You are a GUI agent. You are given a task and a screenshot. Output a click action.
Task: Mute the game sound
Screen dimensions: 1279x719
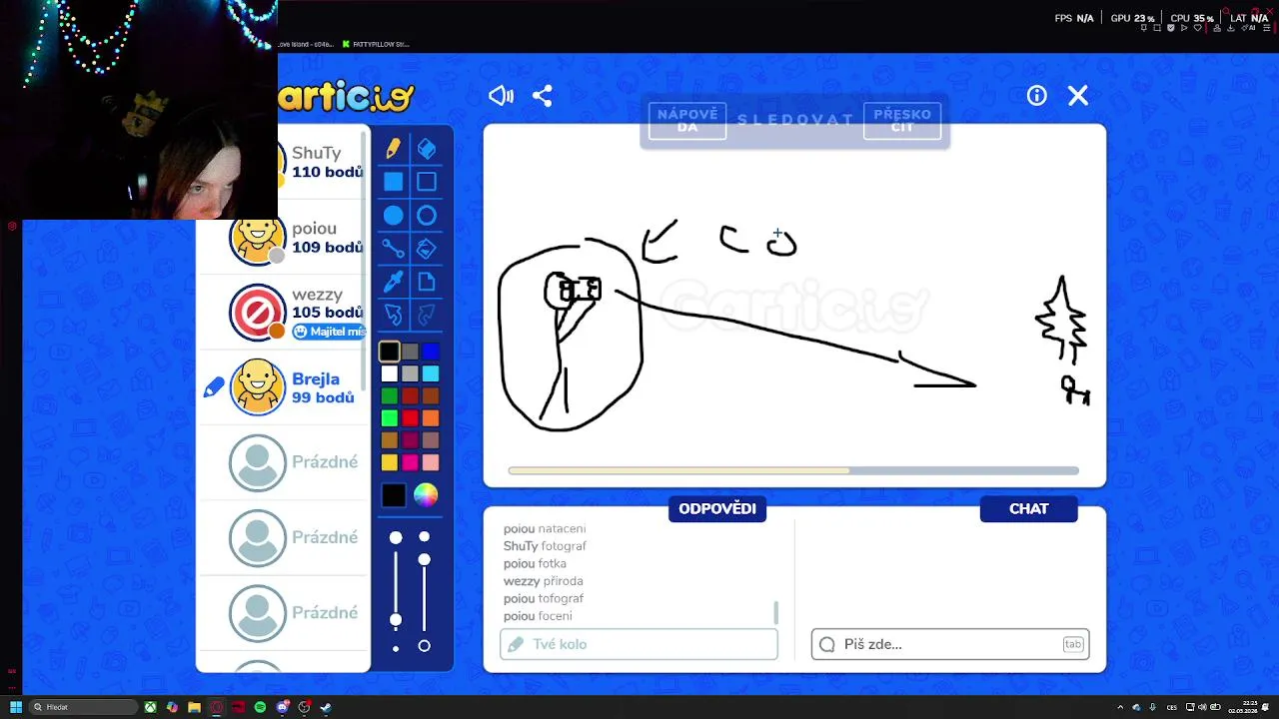[x=501, y=96]
